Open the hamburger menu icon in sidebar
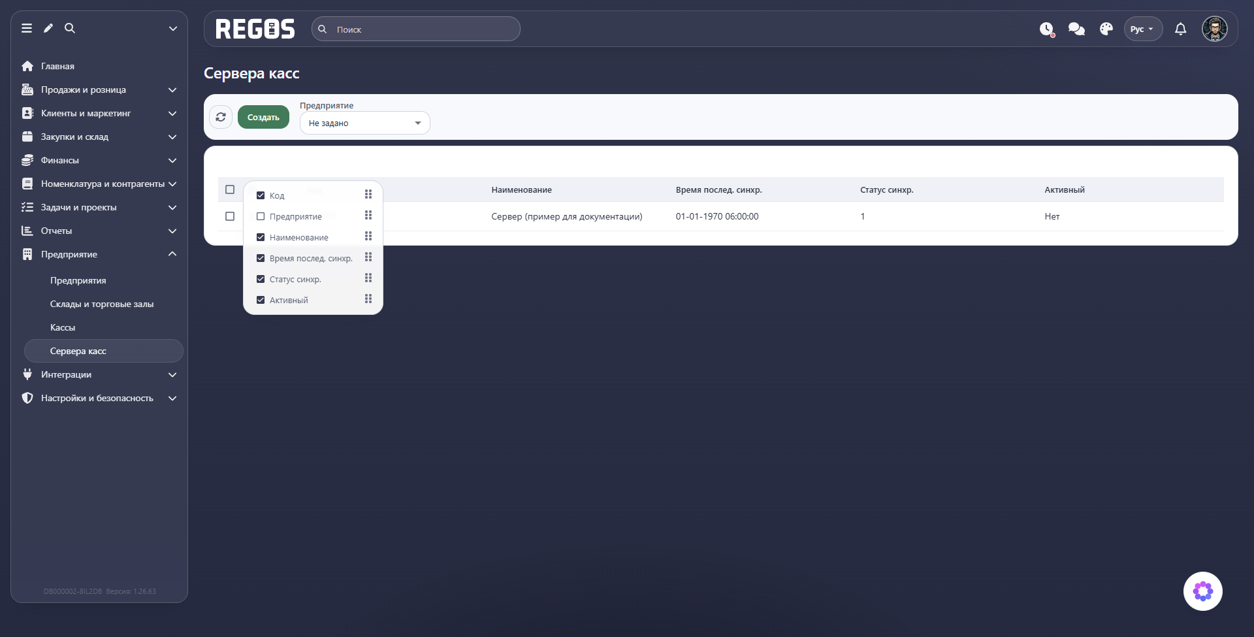Screen dimensions: 1254x637 (27, 28)
